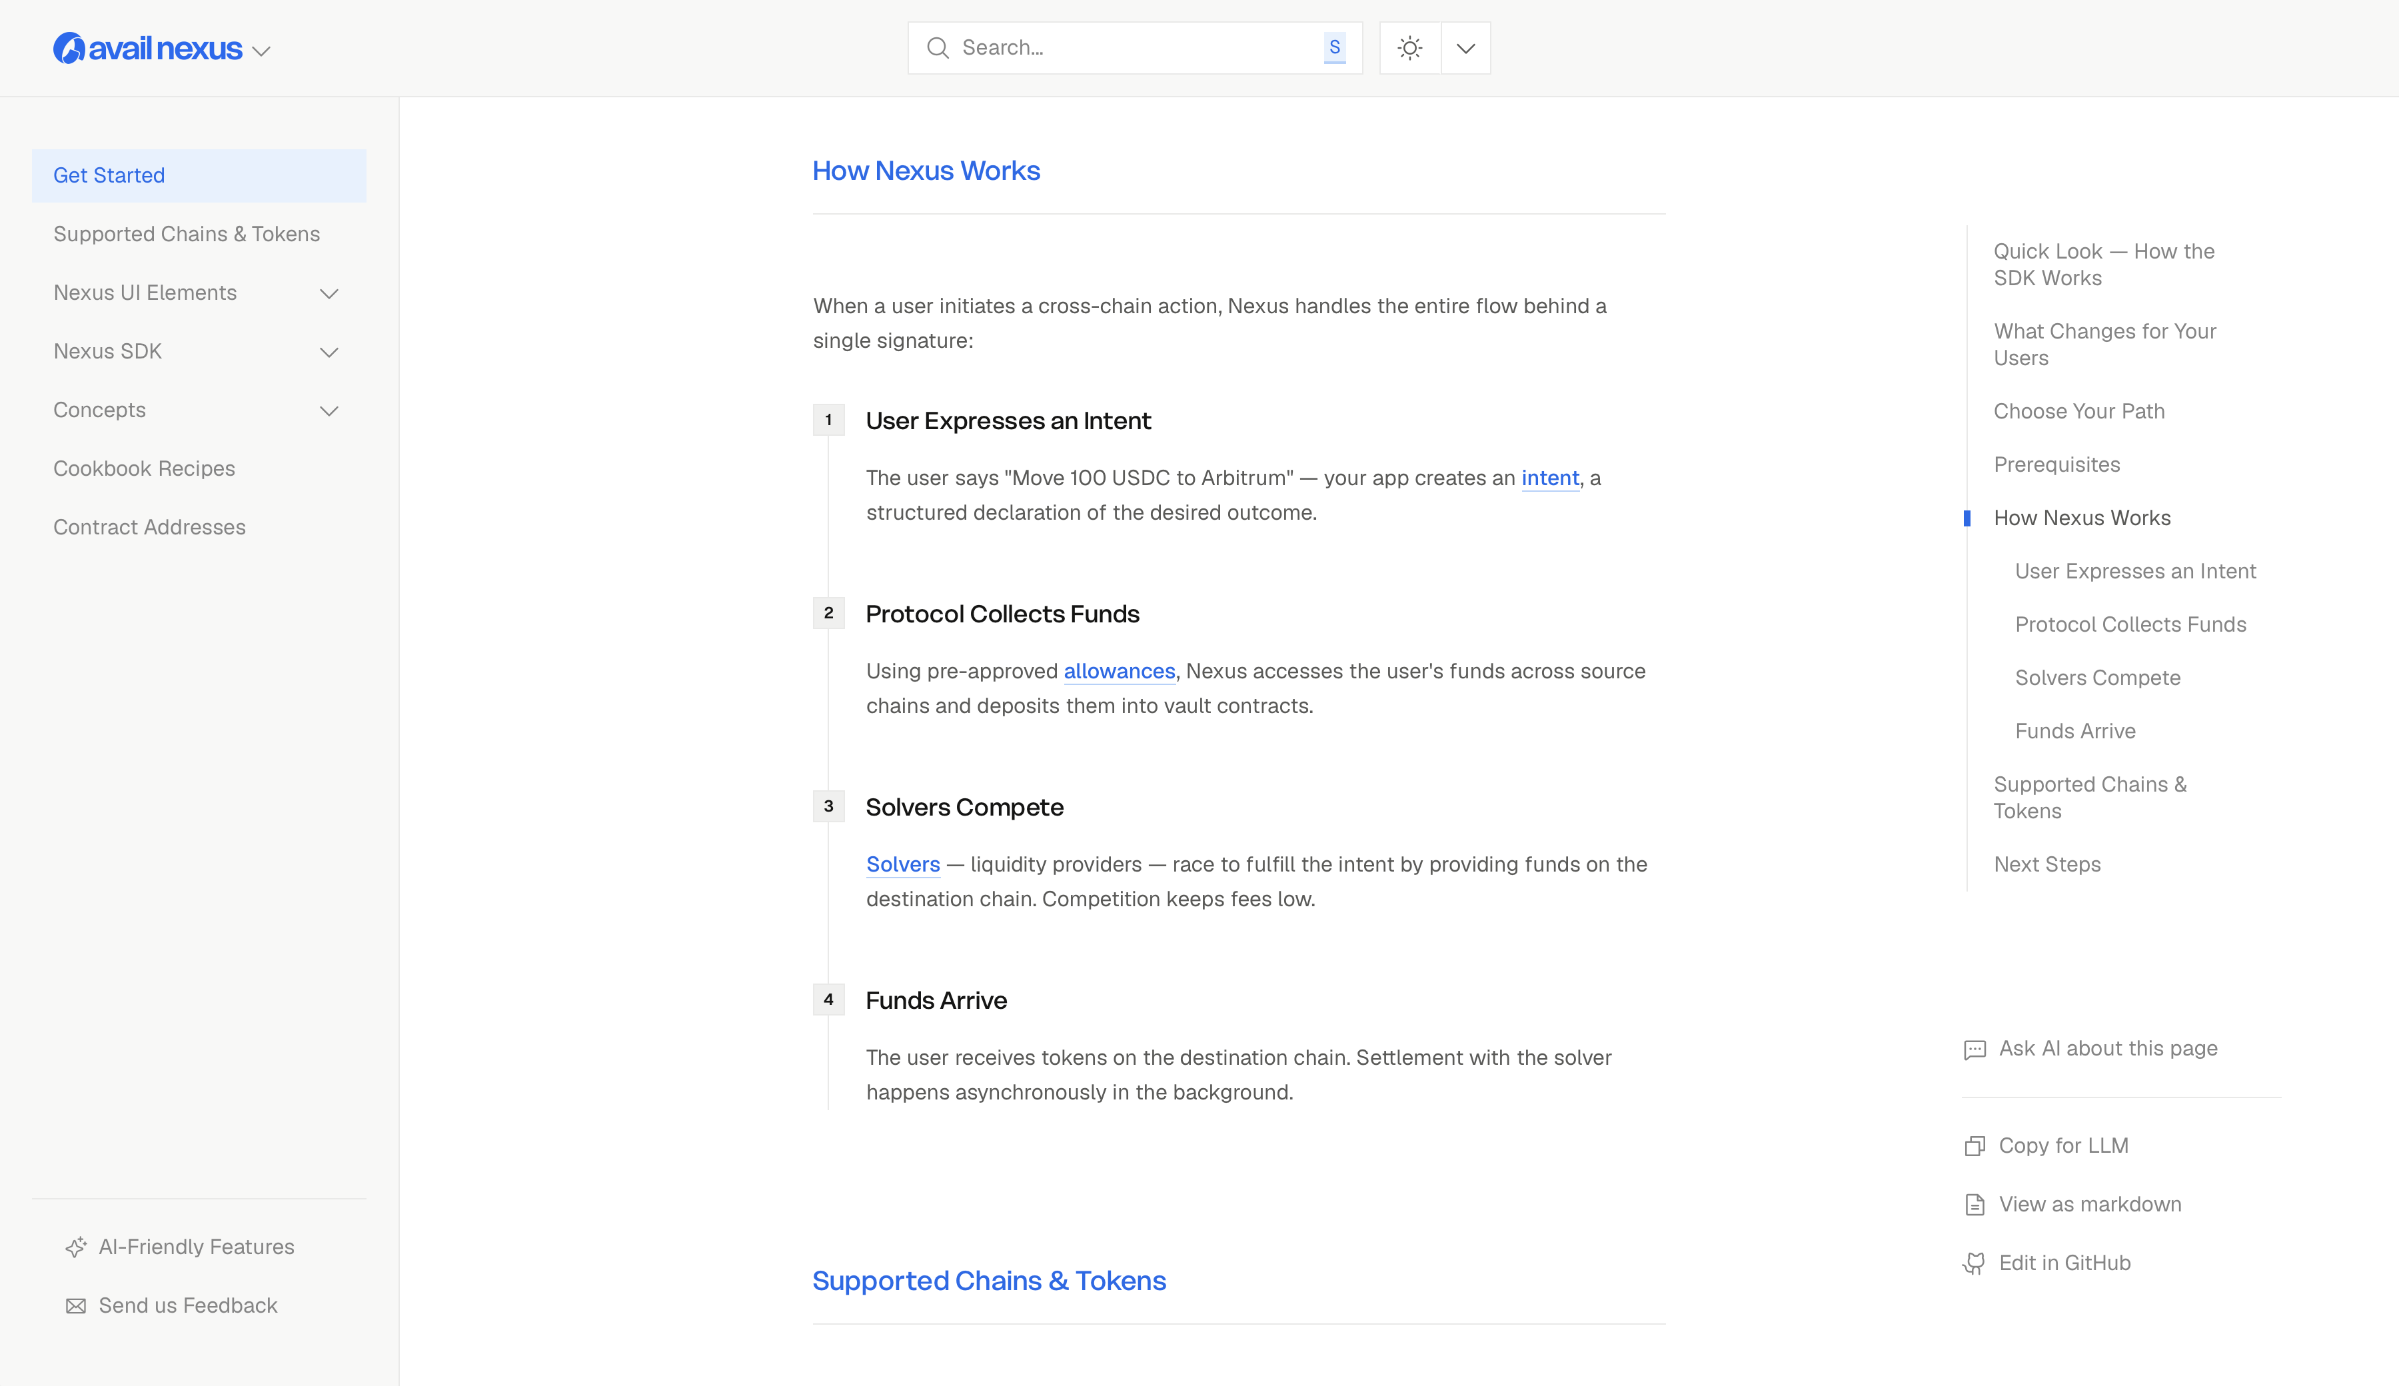The height and width of the screenshot is (1386, 2399).
Task: Open Ask AI about this page
Action: click(x=2108, y=1048)
